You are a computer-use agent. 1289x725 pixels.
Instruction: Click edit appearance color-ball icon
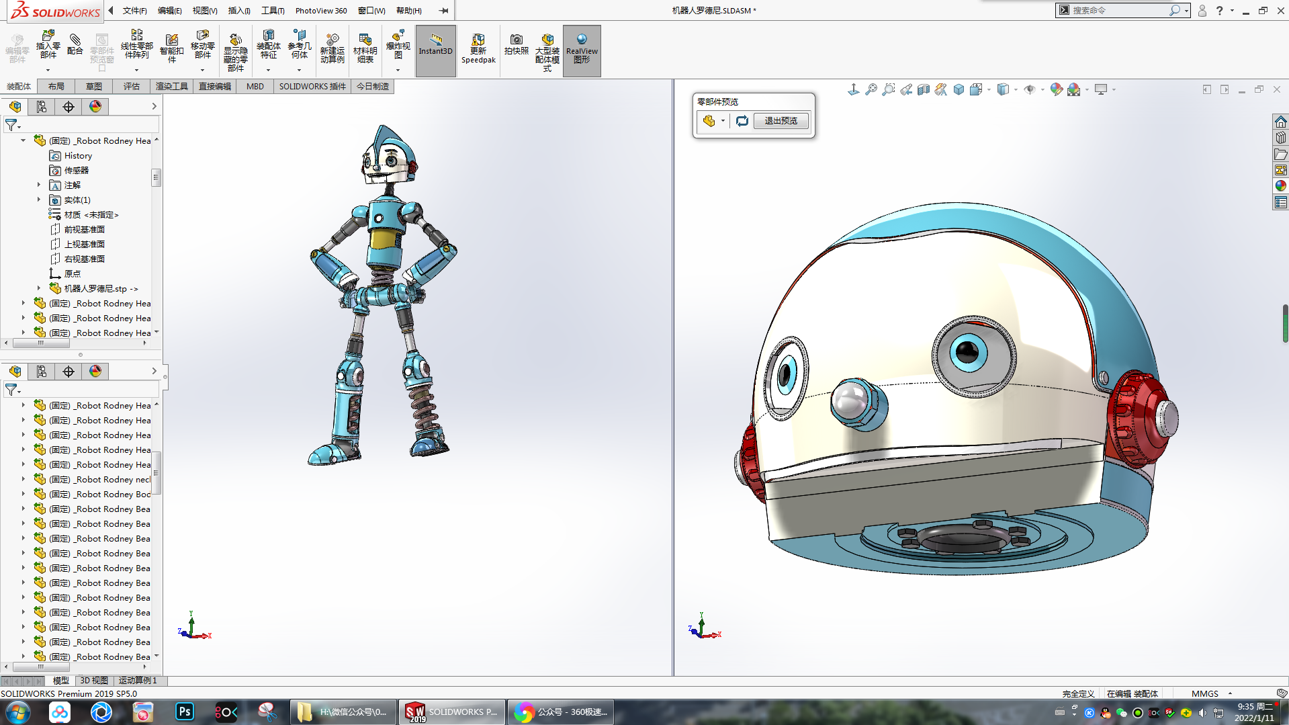point(1056,89)
